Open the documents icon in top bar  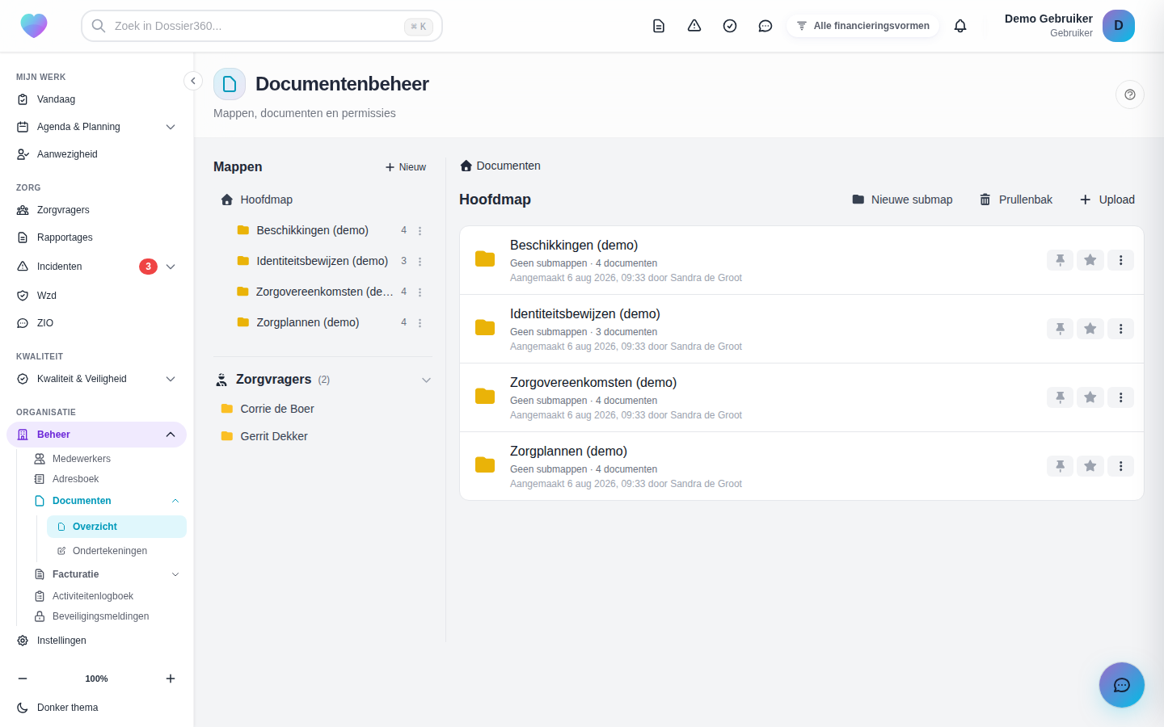pos(659,26)
